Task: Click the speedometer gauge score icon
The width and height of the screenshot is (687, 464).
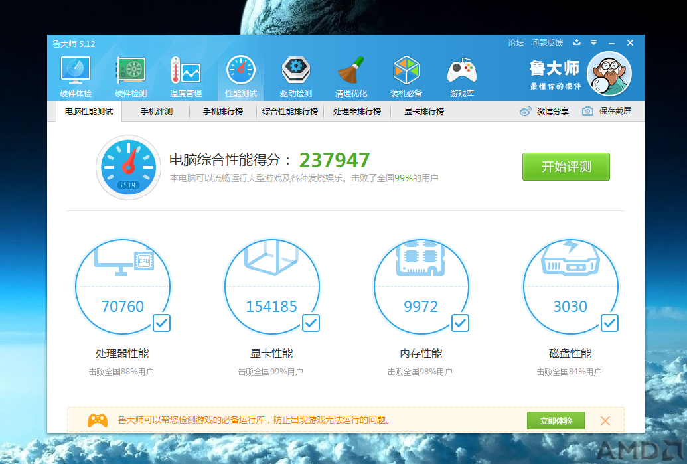Action: click(128, 167)
